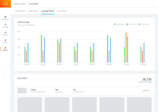Select the small store thumbnail beside 5 Runs

(22, 90)
